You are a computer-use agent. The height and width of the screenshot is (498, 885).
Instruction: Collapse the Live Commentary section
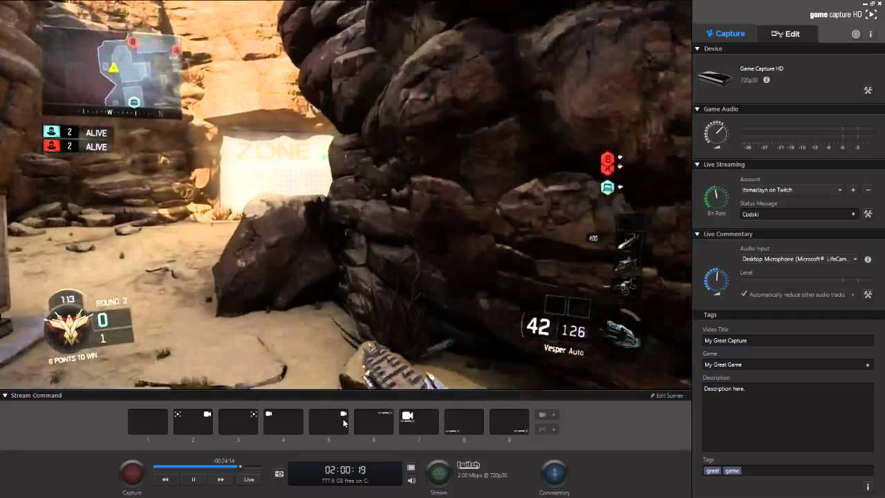698,234
